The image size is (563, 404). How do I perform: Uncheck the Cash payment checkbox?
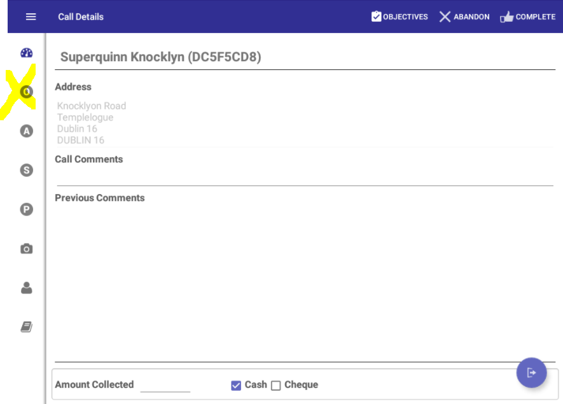click(x=236, y=386)
